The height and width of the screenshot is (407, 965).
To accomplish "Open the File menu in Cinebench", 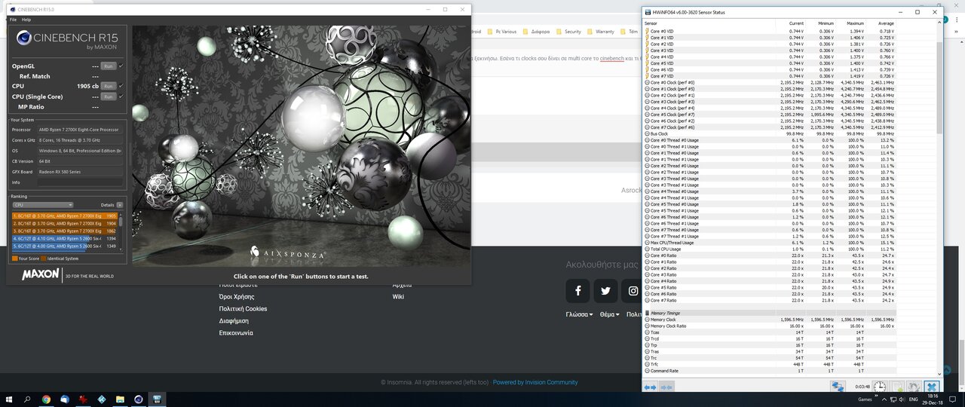I will coord(13,20).
